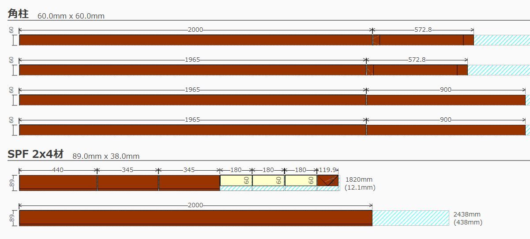Click the hatched leftover of second 角柱 row
The height and width of the screenshot is (239, 530).
tap(499, 70)
